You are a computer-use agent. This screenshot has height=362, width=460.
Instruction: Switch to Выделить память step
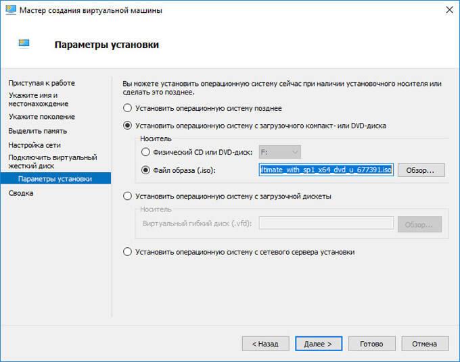pos(37,131)
